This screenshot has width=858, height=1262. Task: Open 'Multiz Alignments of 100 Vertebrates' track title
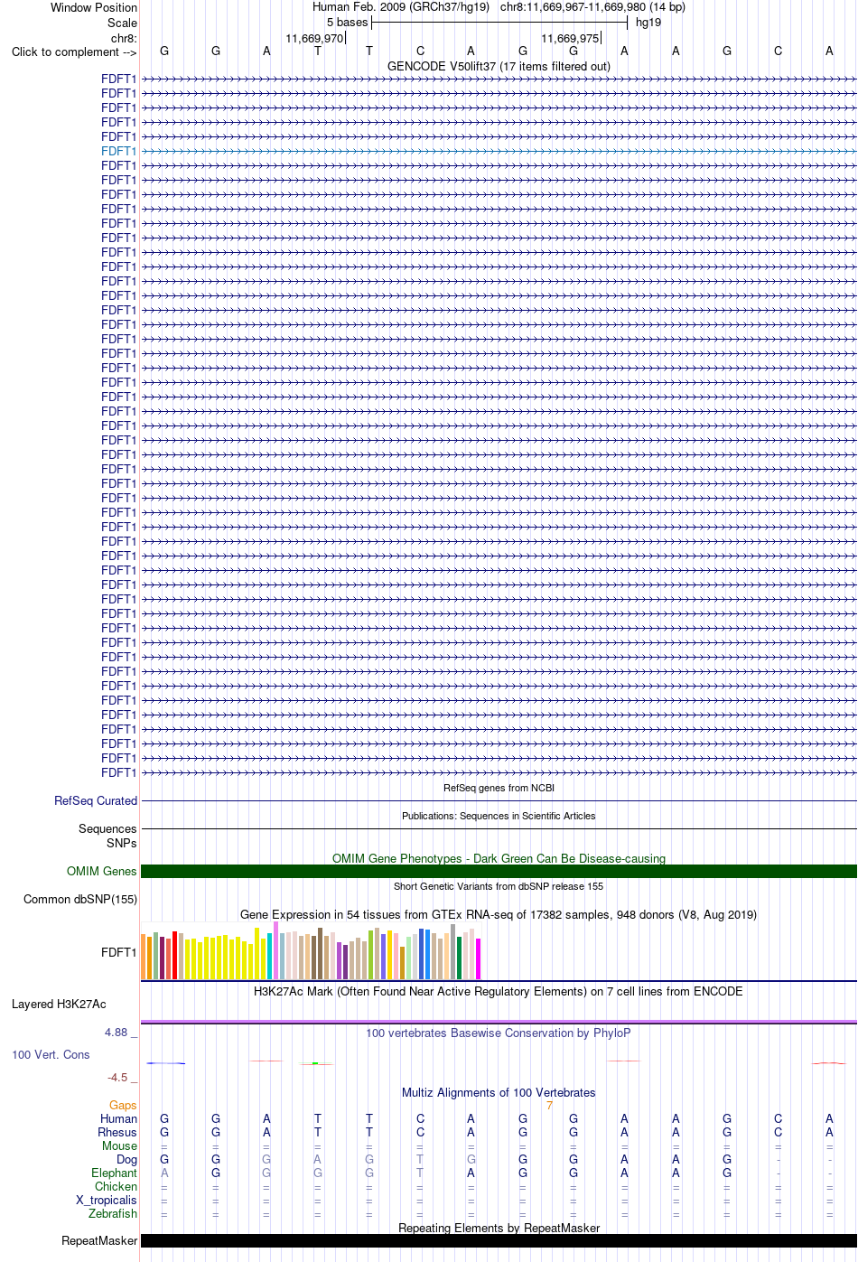499,1092
